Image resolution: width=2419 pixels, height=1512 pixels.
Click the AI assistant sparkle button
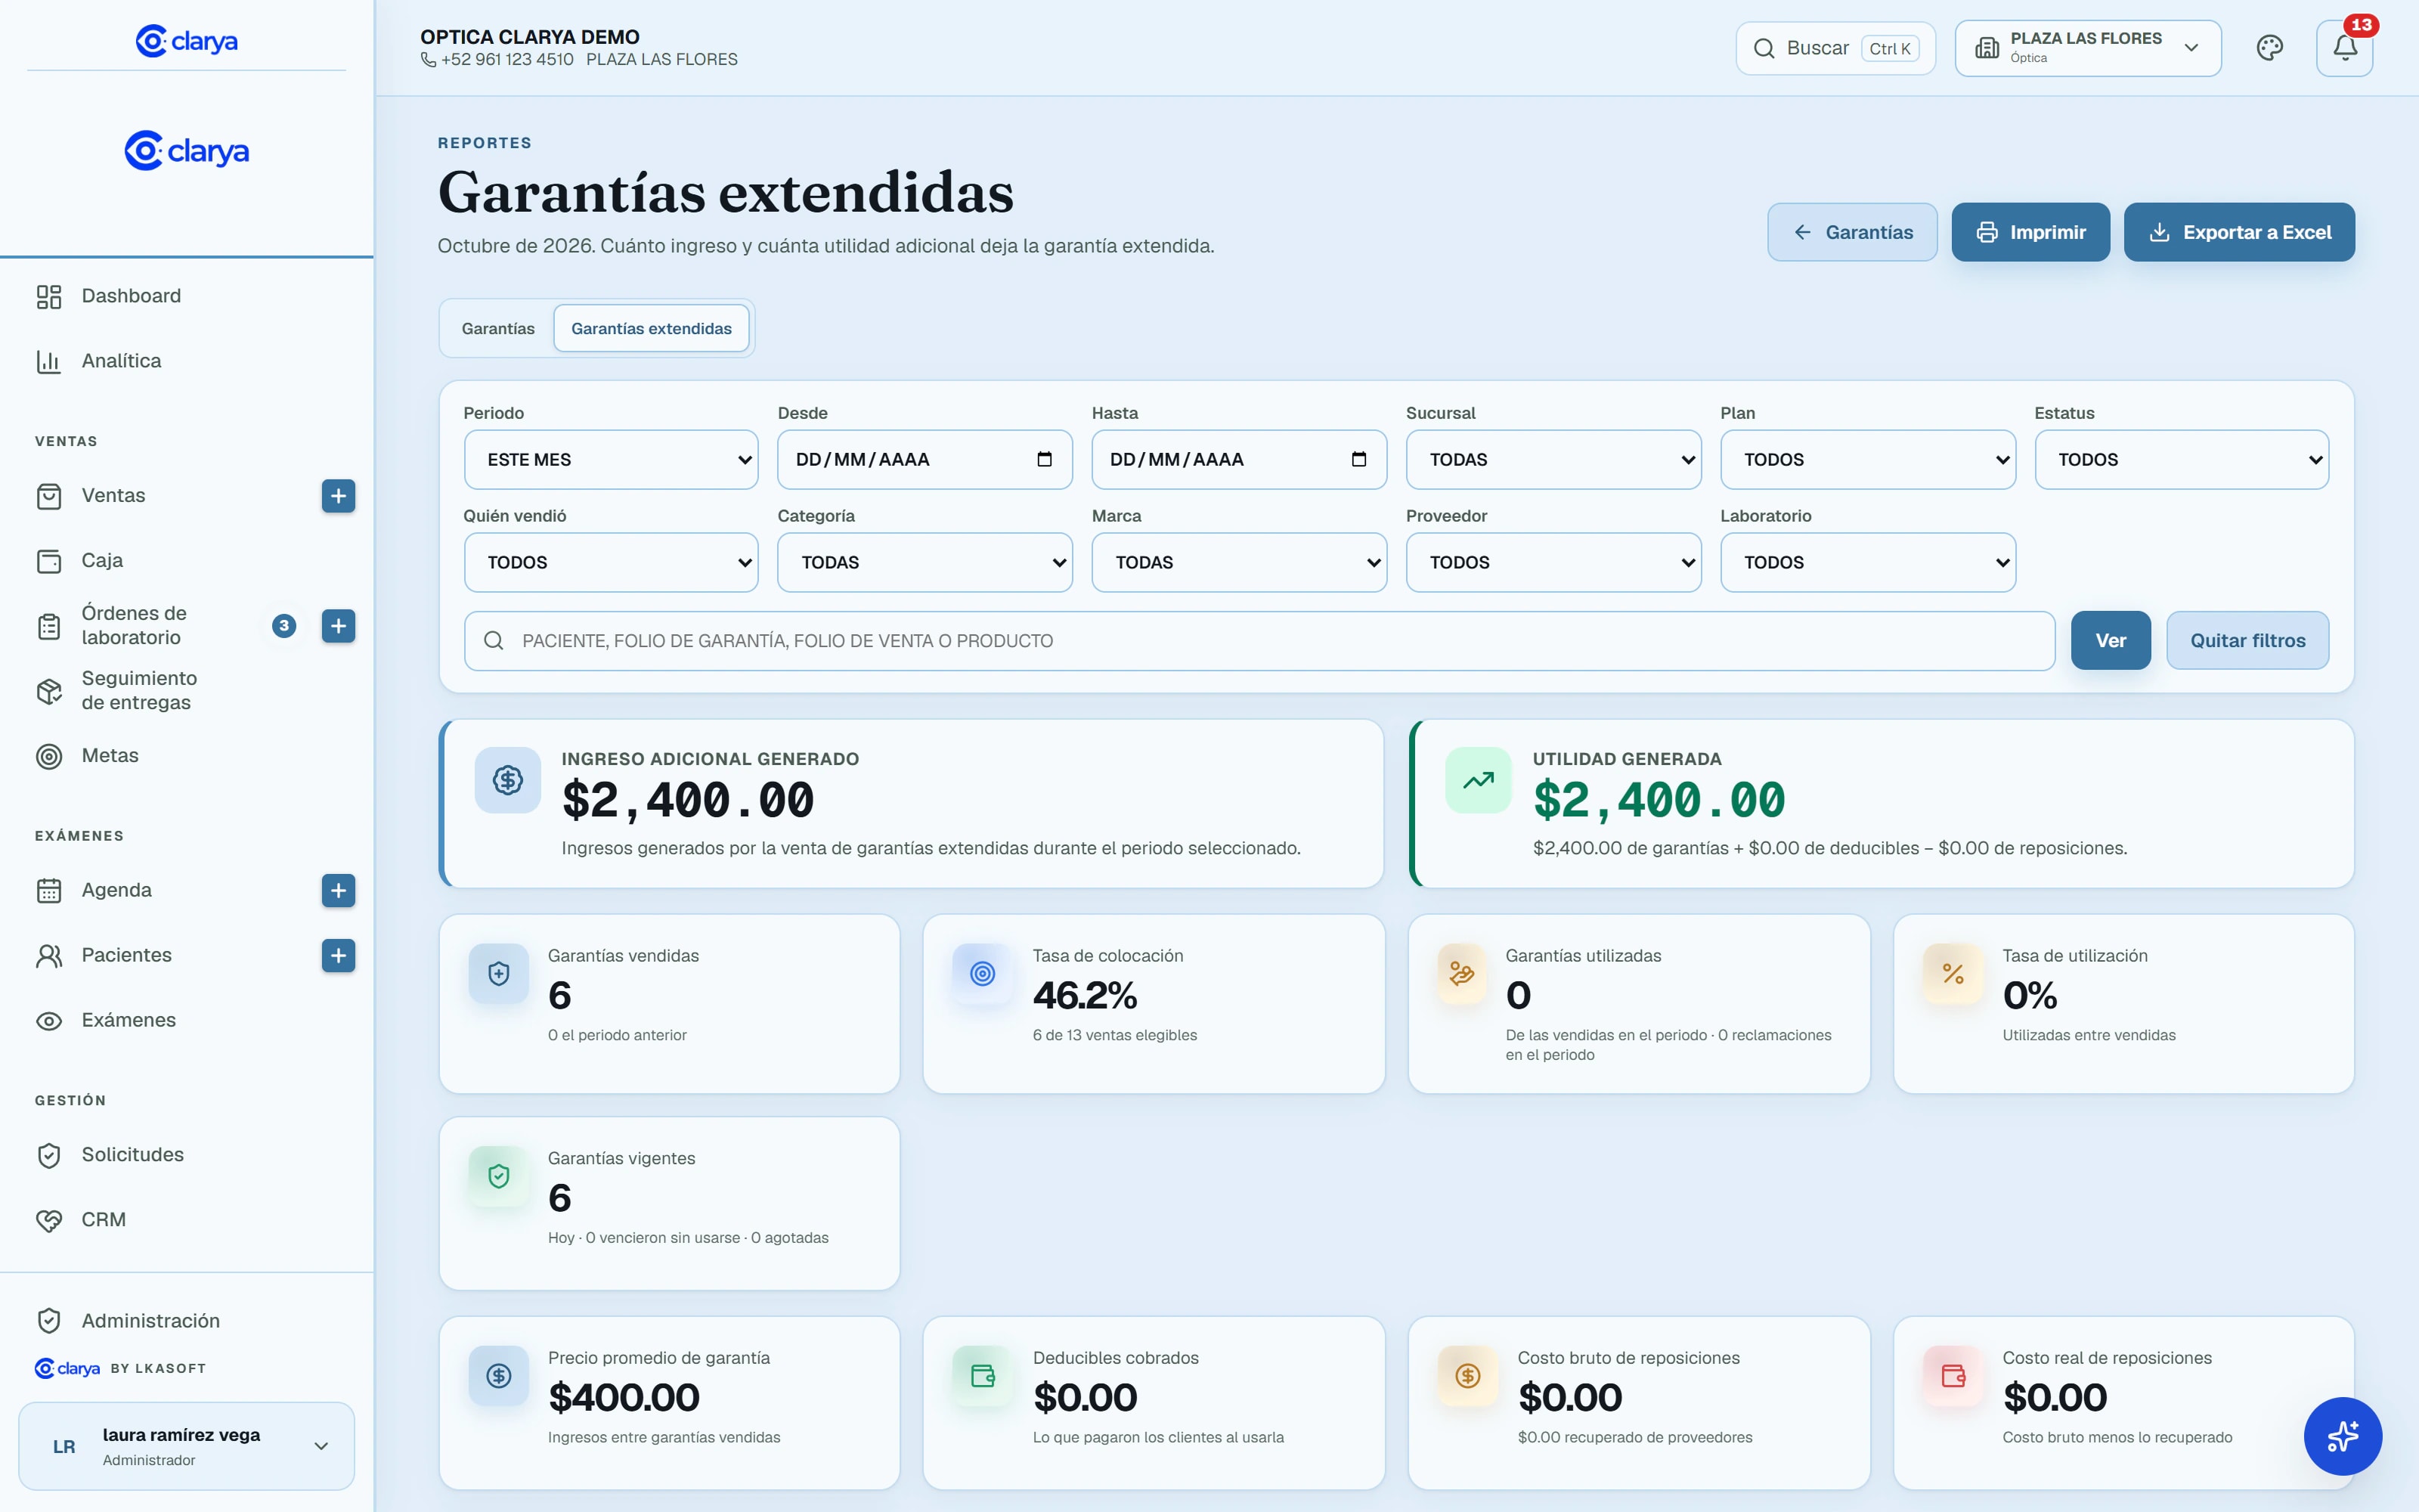coord(2342,1435)
